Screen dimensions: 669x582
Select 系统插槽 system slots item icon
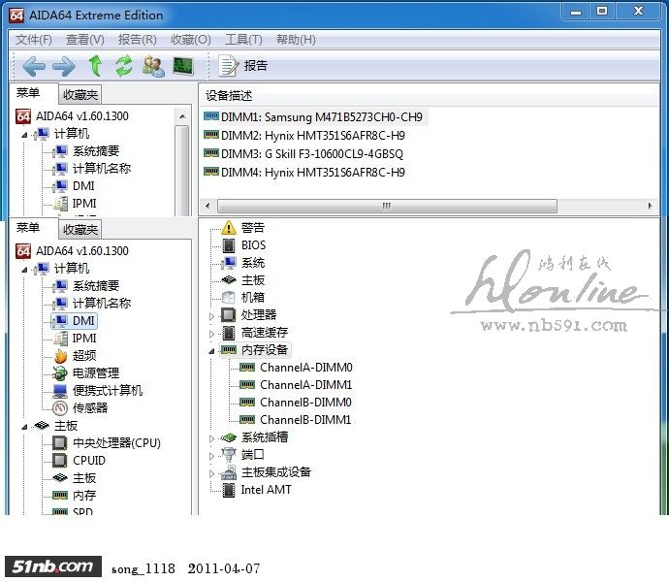(229, 437)
